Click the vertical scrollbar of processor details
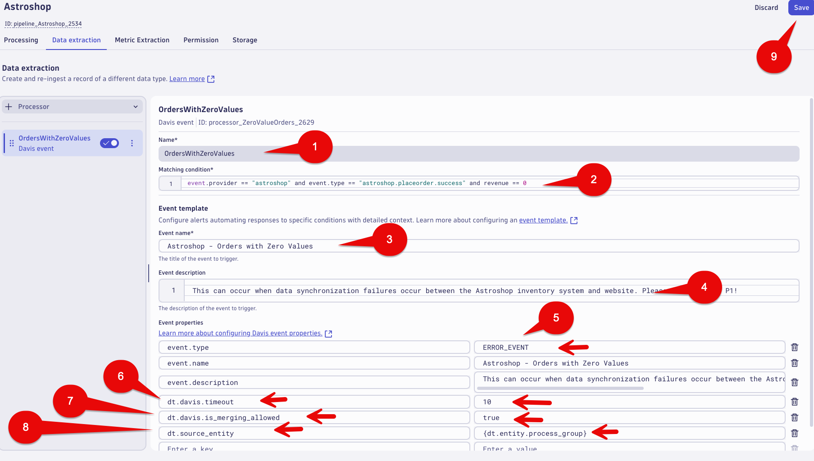 [811, 262]
